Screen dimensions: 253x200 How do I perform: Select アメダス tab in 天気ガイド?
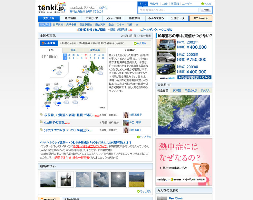pos(205,91)
